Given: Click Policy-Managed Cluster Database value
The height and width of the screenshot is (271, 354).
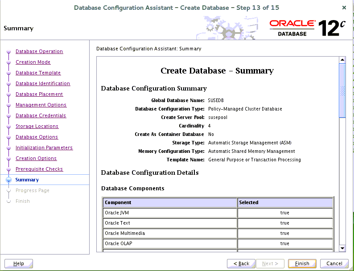Looking at the screenshot, I should 245,109.
